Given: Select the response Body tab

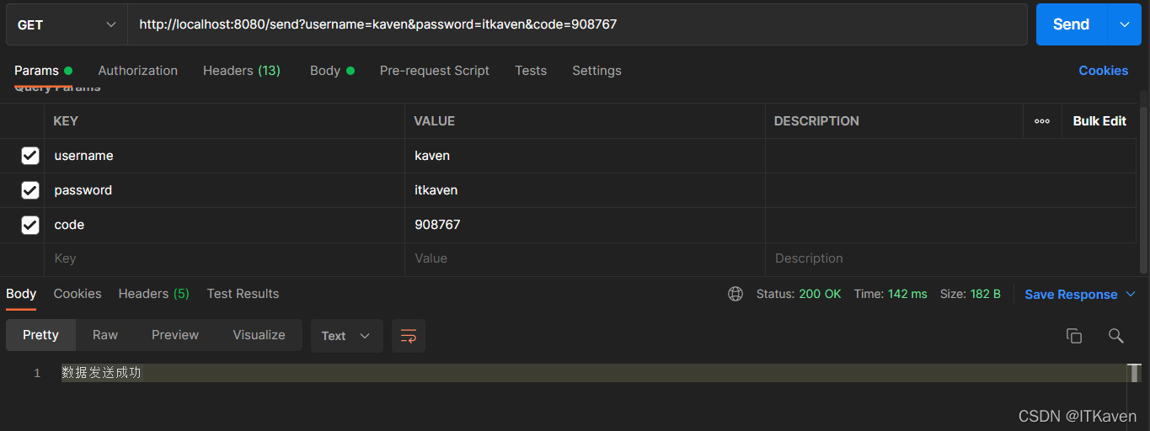Looking at the screenshot, I should click(x=21, y=294).
